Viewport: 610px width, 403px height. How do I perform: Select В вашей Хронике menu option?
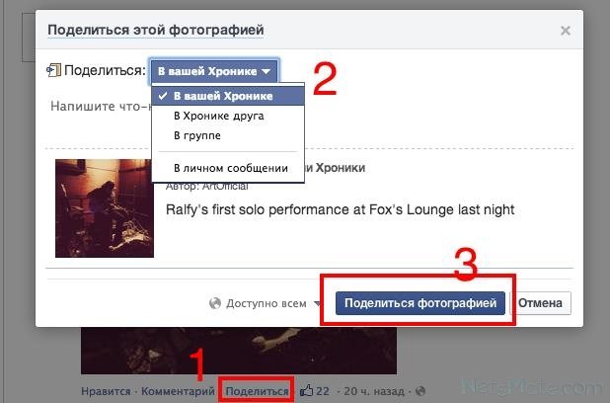tap(228, 96)
